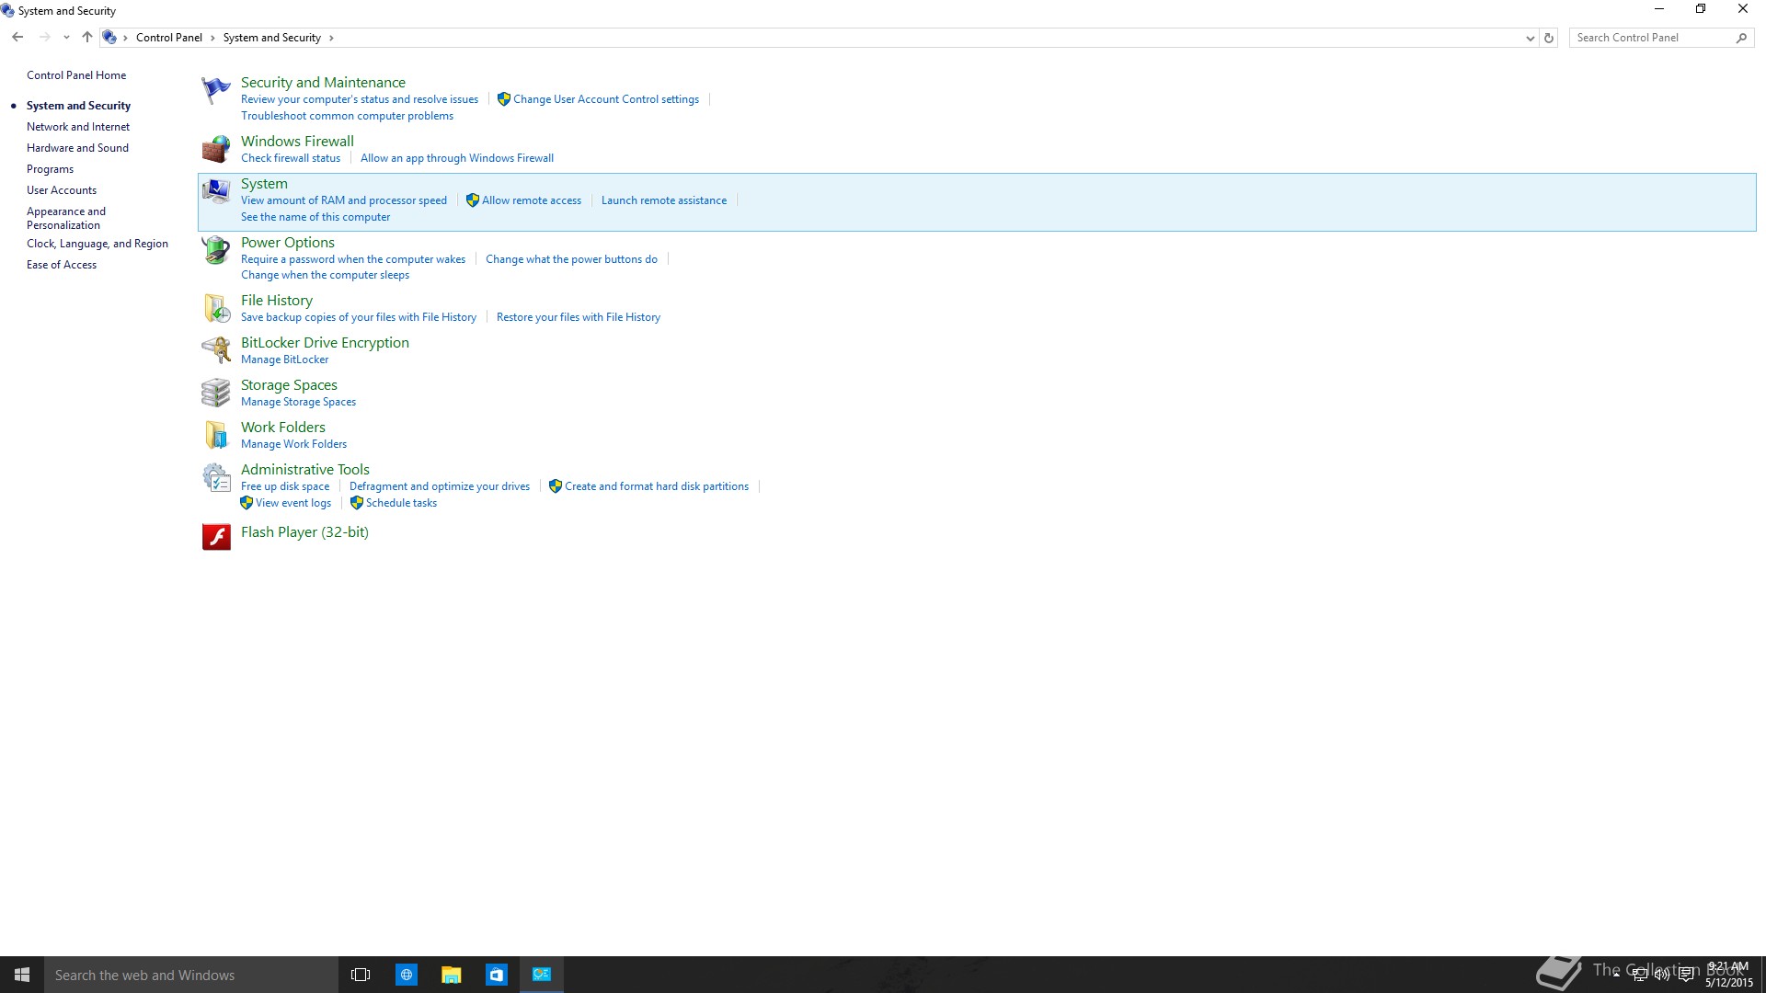Image resolution: width=1766 pixels, height=993 pixels.
Task: Click the System computer icon
Action: (x=216, y=191)
